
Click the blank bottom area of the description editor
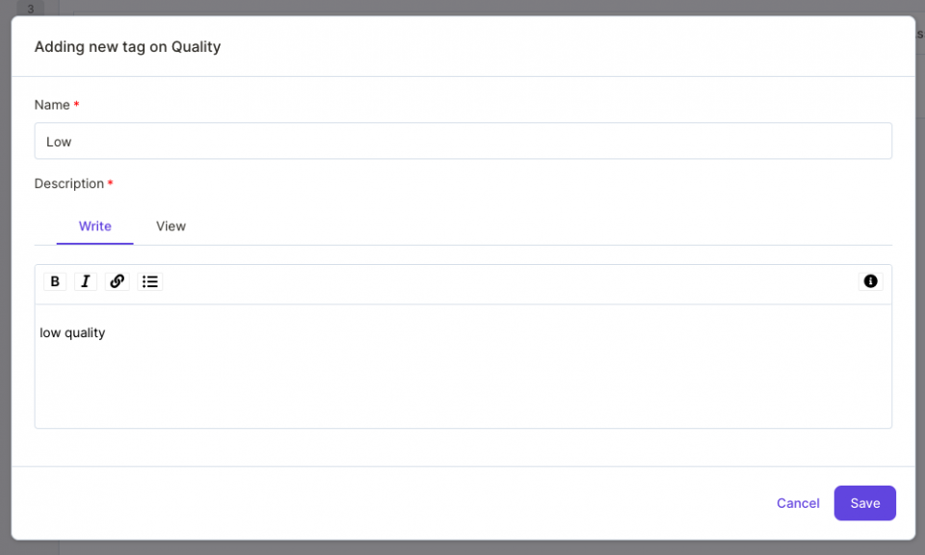tap(463, 389)
